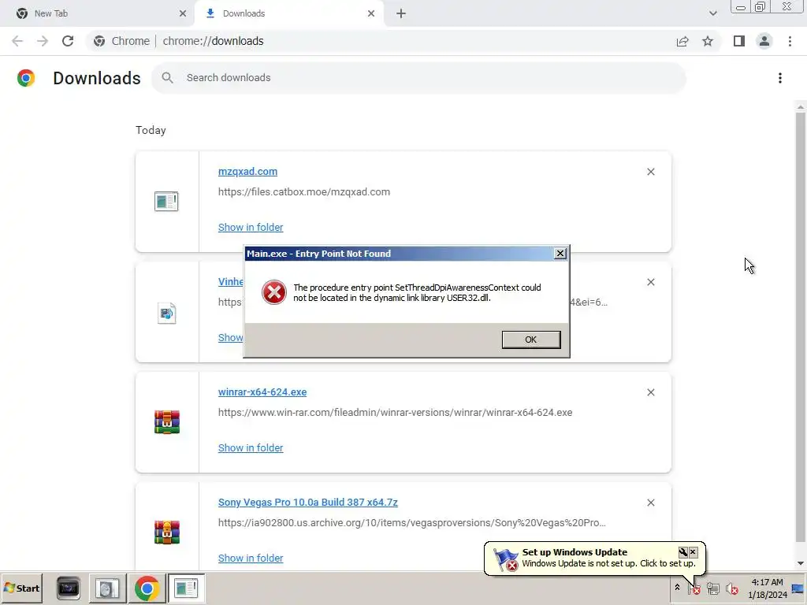Viewport: 807px width, 605px height.
Task: Bookmark this page with star icon
Action: click(x=708, y=41)
